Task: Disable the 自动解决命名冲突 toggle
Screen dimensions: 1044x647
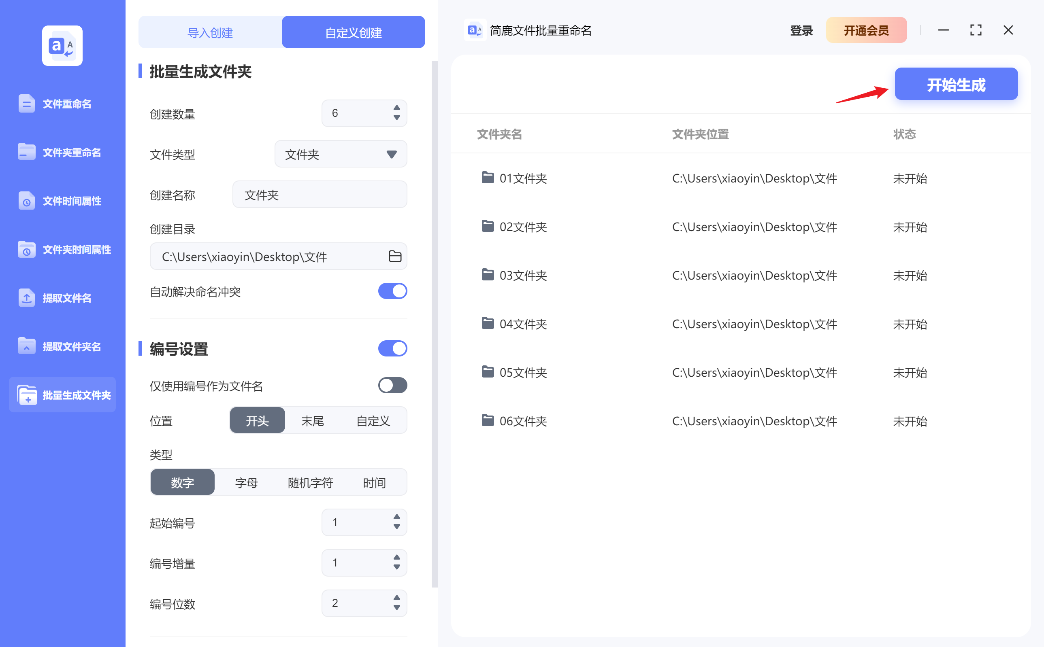Action: click(392, 291)
